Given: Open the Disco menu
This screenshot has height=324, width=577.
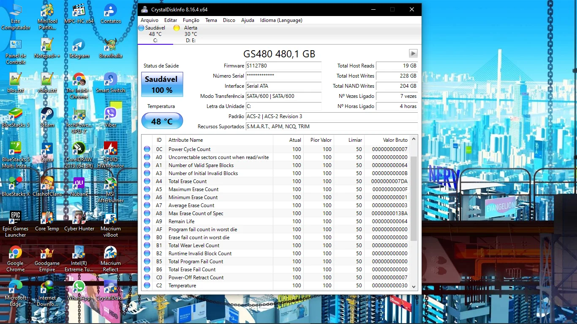Looking at the screenshot, I should pyautogui.click(x=229, y=20).
